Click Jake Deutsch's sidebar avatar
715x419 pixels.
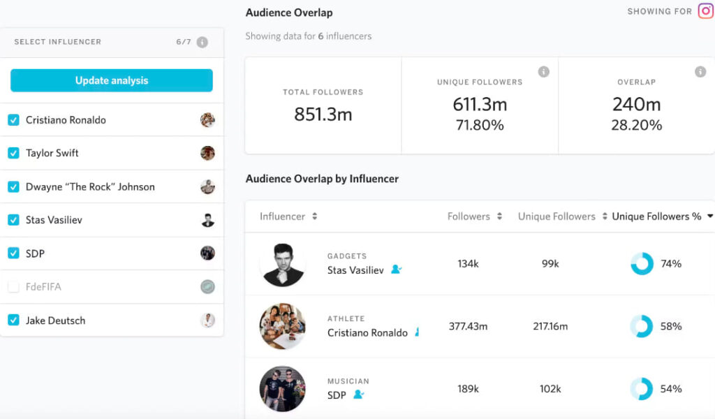tap(207, 320)
